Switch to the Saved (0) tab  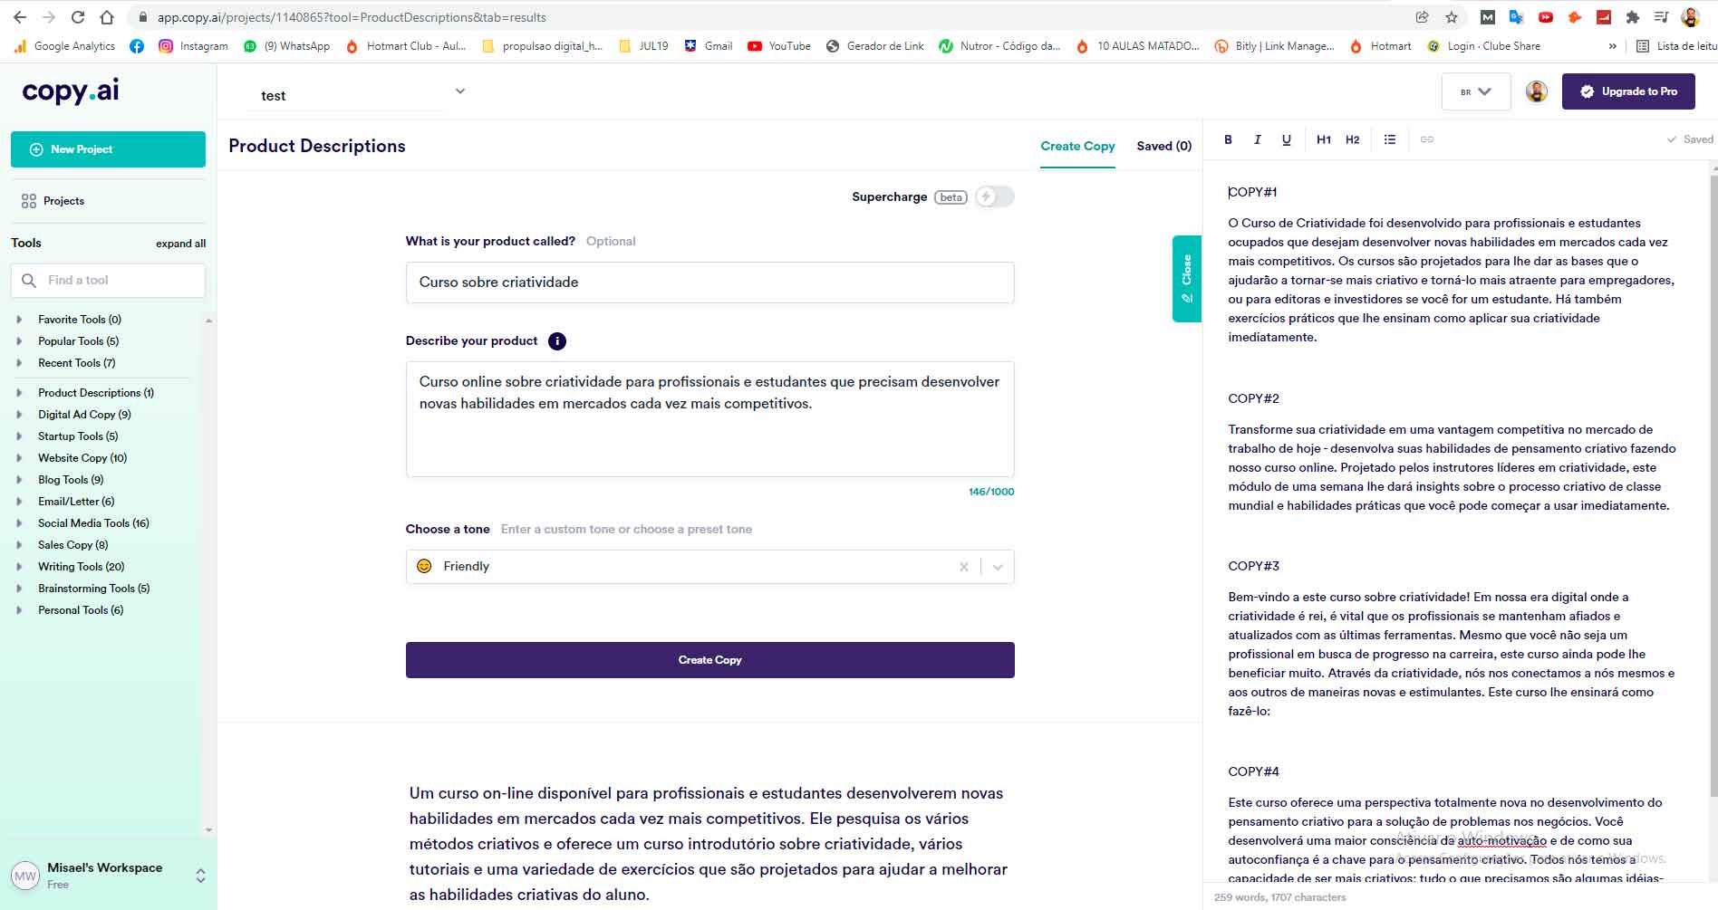(x=1163, y=146)
